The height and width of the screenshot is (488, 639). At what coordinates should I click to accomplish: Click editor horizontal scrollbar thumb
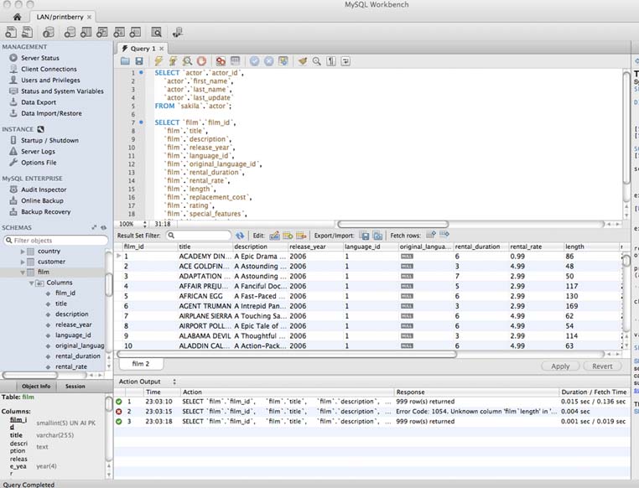click(x=392, y=224)
